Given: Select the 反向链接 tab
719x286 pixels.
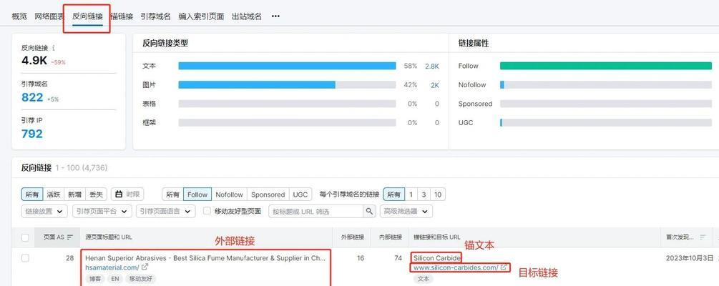Looking at the screenshot, I should coord(87,16).
